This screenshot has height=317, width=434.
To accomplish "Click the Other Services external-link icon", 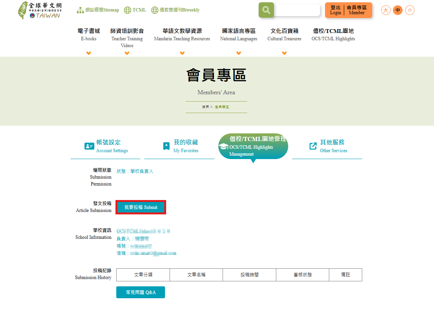I will pyautogui.click(x=313, y=146).
